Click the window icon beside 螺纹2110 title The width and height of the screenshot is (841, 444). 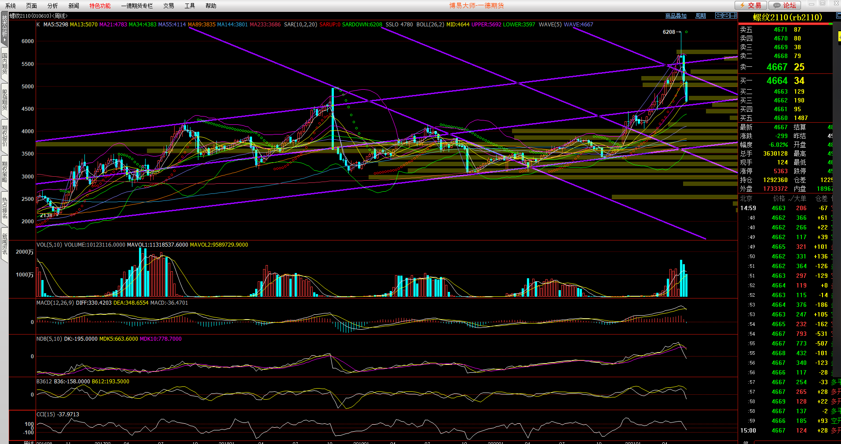click(x=838, y=16)
